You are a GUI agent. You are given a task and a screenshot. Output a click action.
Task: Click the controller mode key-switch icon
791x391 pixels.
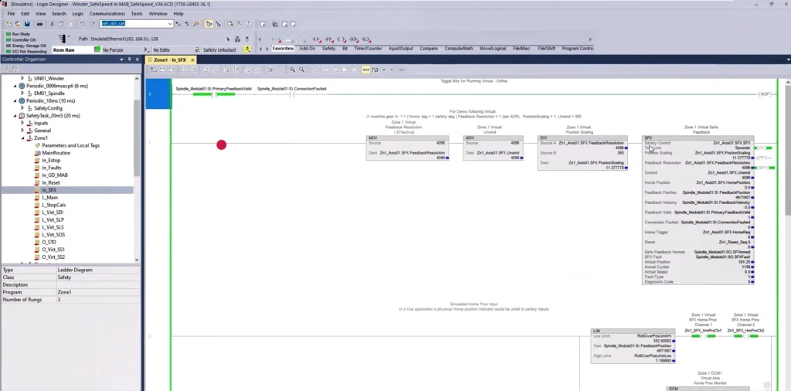click(x=63, y=39)
